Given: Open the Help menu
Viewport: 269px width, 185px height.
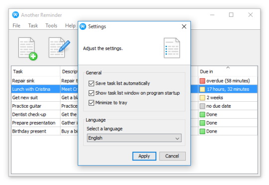Looking at the screenshot, I should [x=70, y=25].
